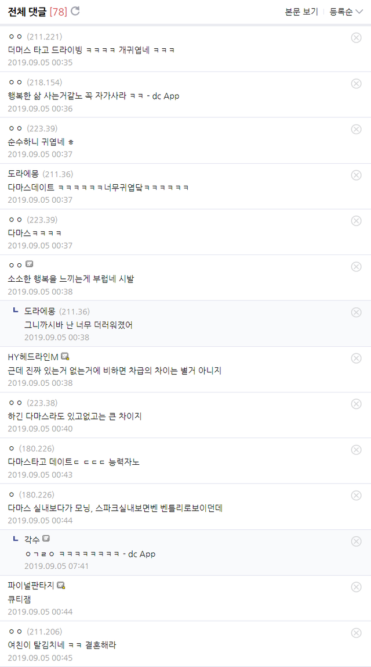Image resolution: width=371 pixels, height=667 pixels.
Task: Click the gallog icon beside HY헤드라인M
Action: [x=65, y=356]
